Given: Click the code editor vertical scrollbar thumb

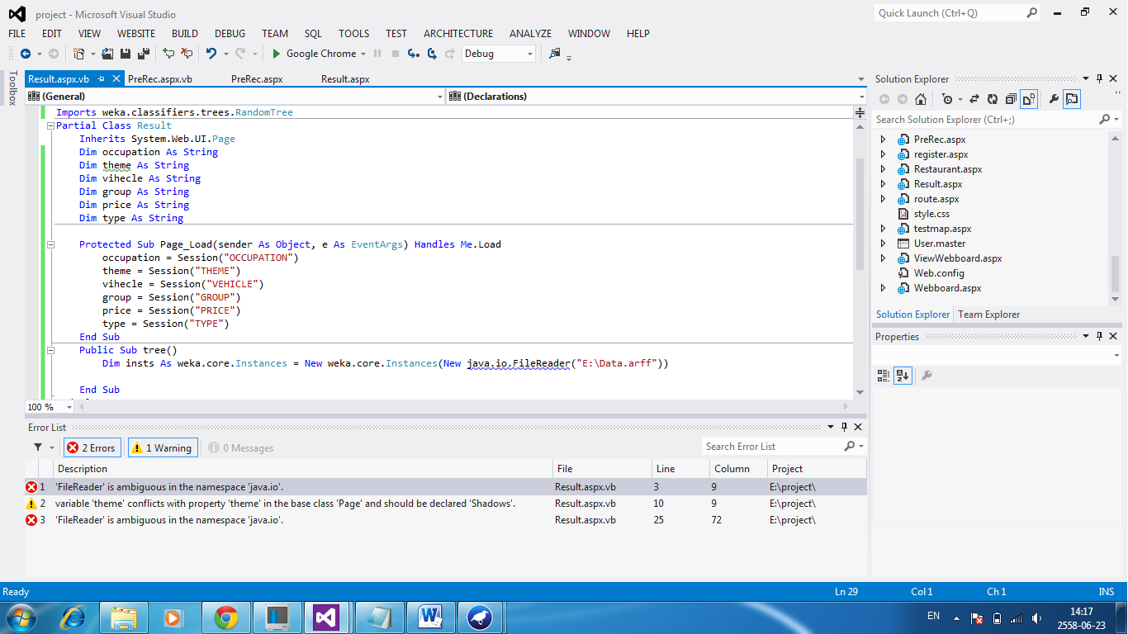Looking at the screenshot, I should [x=860, y=215].
